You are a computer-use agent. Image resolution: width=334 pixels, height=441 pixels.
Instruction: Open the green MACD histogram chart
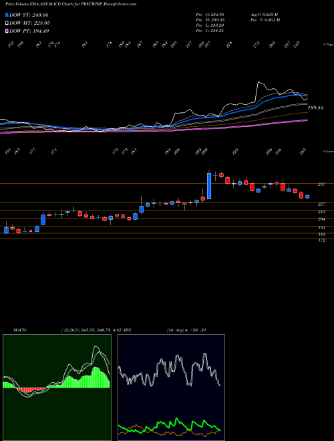tap(57, 388)
